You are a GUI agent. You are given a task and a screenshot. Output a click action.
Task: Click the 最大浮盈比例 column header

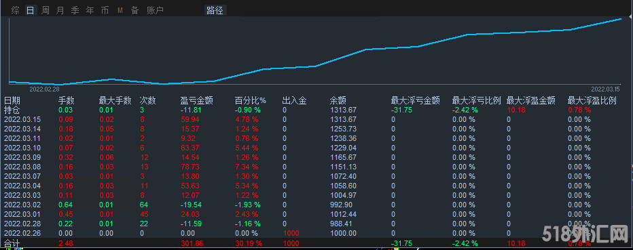[x=592, y=101]
